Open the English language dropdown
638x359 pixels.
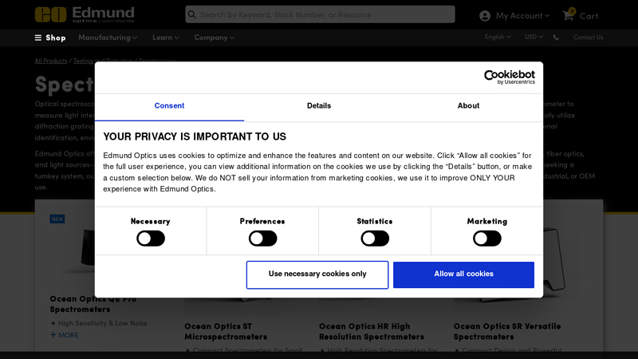coord(497,37)
